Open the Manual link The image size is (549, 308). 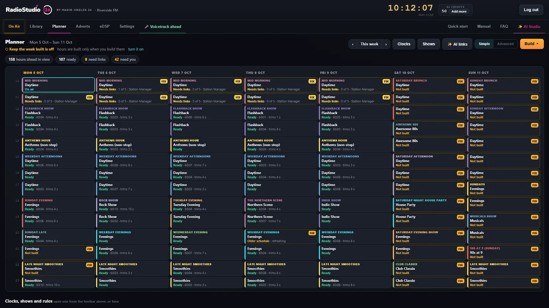pyautogui.click(x=484, y=26)
